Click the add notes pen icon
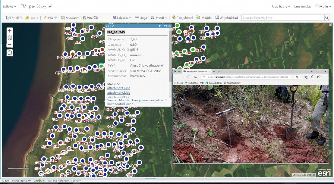Screen dimensions: 334x184 (x=312, y=77)
